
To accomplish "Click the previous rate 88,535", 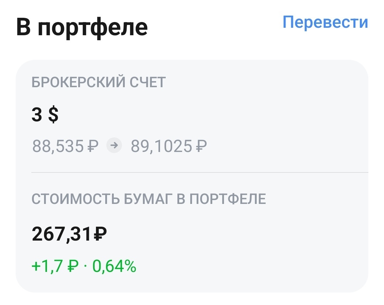I will point(58,146).
